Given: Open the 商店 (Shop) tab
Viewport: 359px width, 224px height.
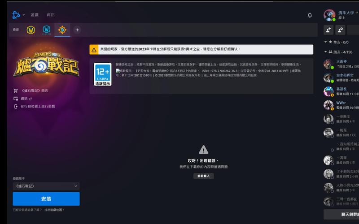Looking at the screenshot, I should 50,15.
